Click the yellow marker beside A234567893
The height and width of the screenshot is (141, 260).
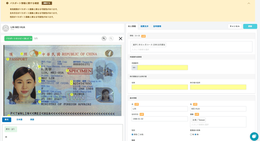(x=71, y=84)
